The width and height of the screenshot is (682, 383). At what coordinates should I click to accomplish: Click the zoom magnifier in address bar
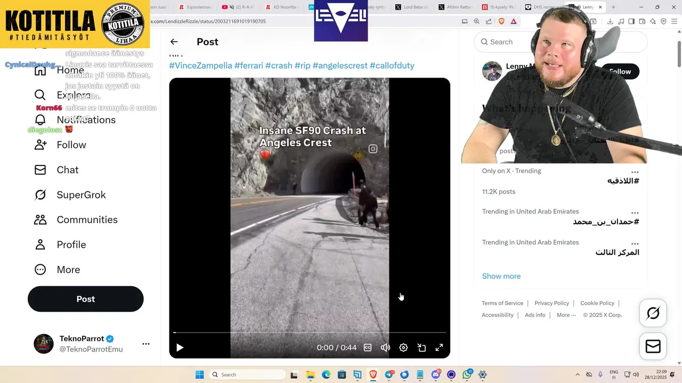pos(477,21)
